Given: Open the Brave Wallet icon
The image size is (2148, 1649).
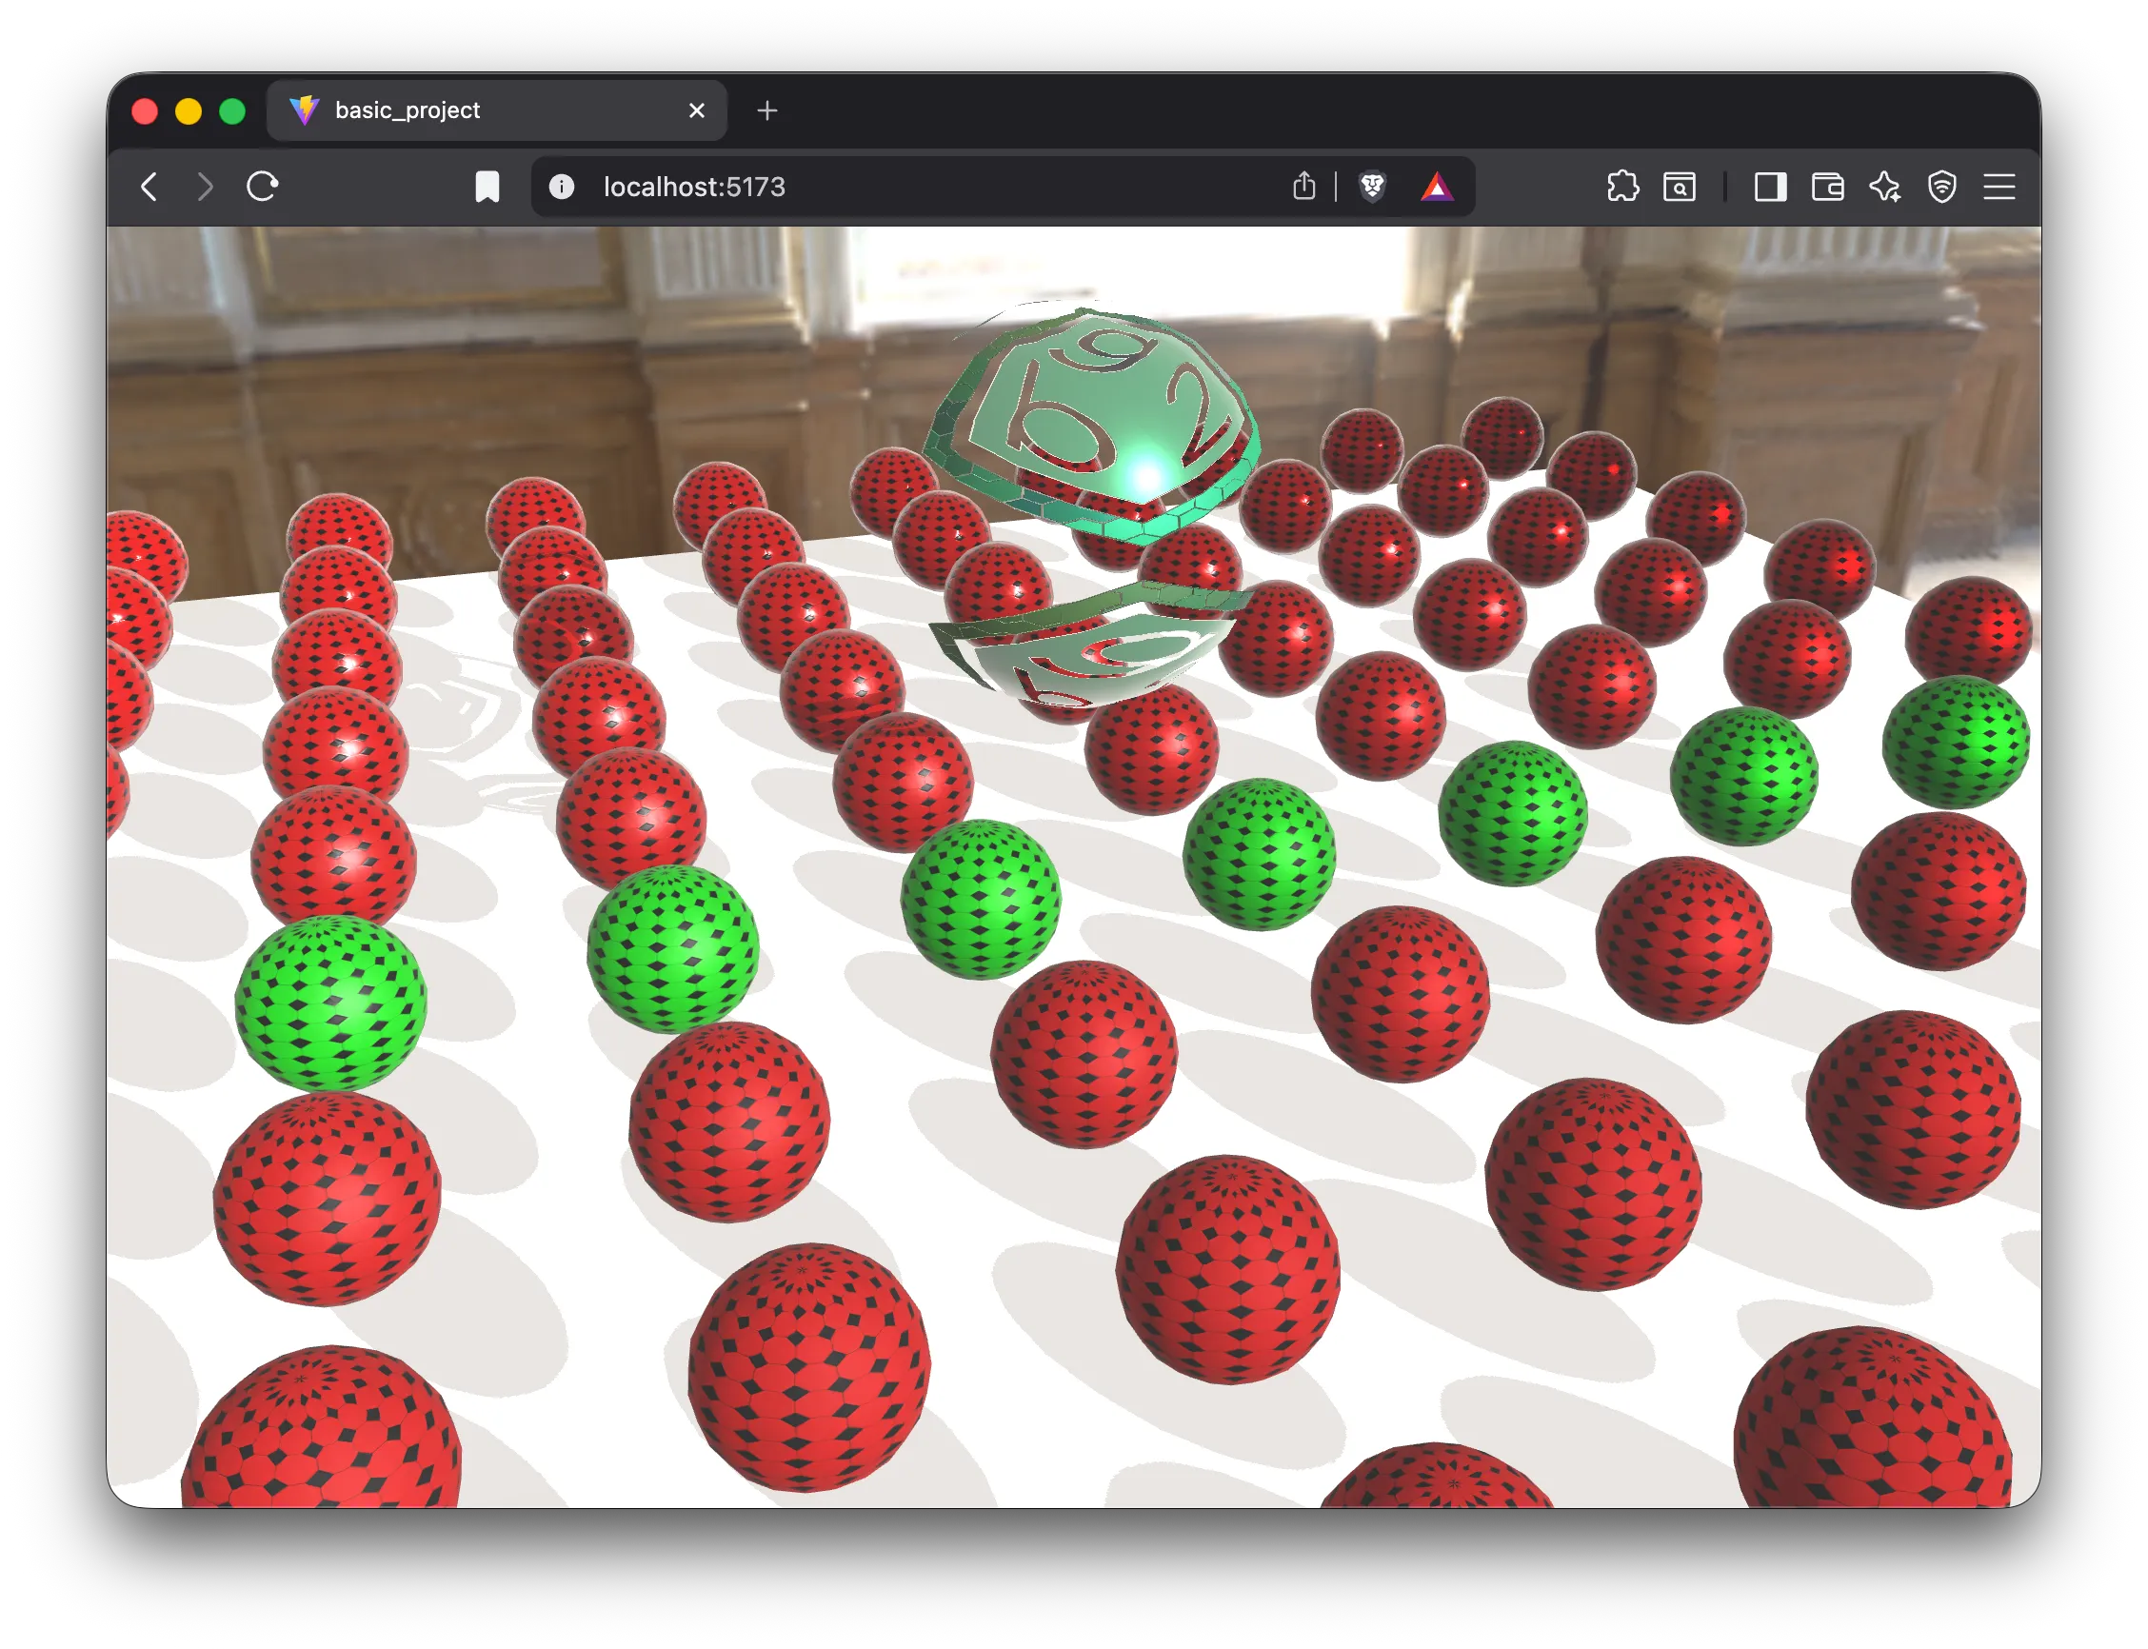Looking at the screenshot, I should 1827,187.
